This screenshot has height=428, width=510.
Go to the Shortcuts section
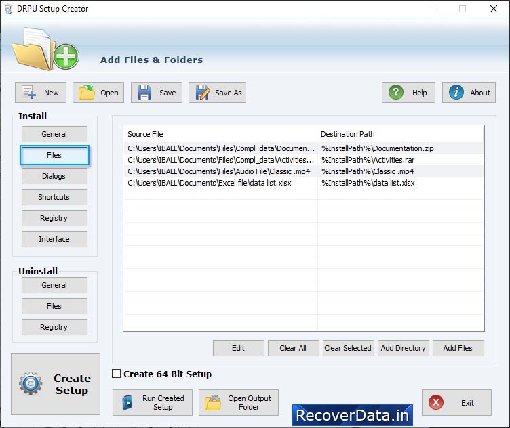[54, 197]
